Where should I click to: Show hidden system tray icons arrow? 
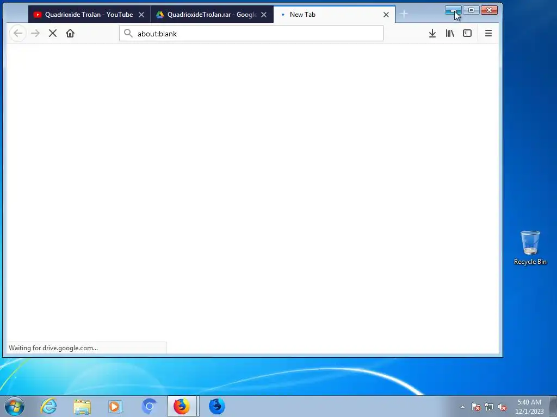point(462,407)
